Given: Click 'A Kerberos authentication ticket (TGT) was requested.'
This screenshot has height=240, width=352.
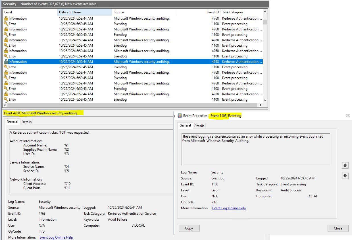Looking at the screenshot, I should point(49,133).
